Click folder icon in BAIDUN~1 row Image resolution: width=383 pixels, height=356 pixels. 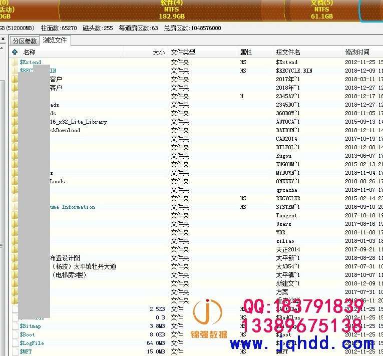point(15,130)
